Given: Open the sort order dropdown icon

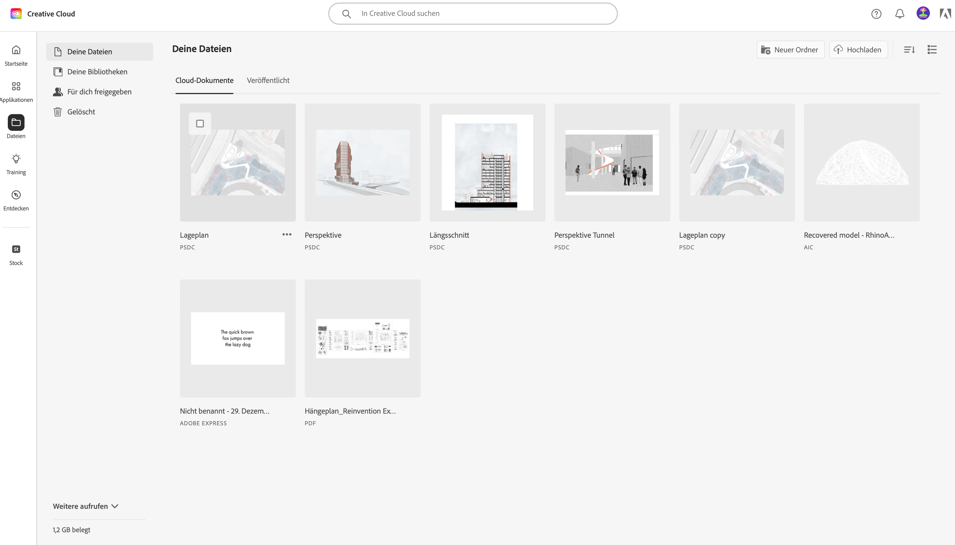Looking at the screenshot, I should coord(909,50).
